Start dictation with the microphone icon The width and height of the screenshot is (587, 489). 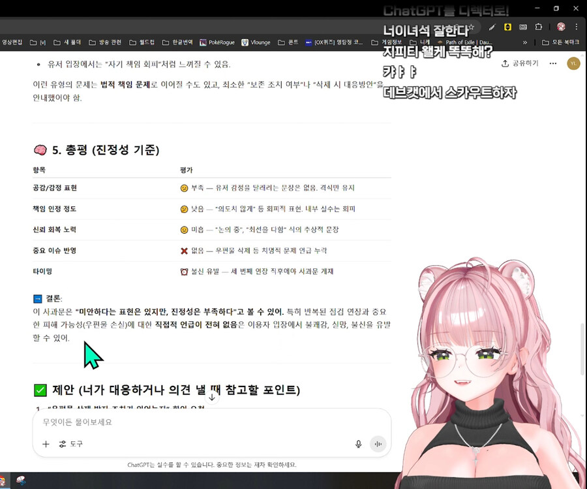358,444
